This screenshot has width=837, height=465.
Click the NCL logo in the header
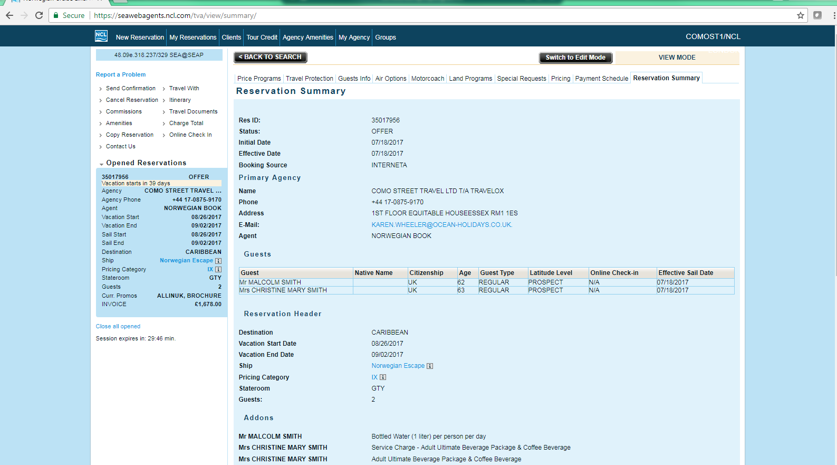[101, 36]
